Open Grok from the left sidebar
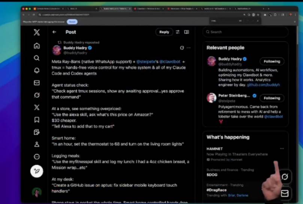 (x=37, y=95)
